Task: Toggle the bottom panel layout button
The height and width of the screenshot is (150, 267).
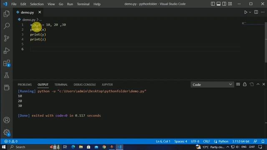Action: click(219, 4)
